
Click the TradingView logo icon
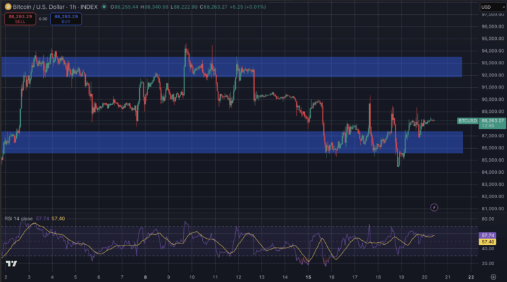coord(11,264)
